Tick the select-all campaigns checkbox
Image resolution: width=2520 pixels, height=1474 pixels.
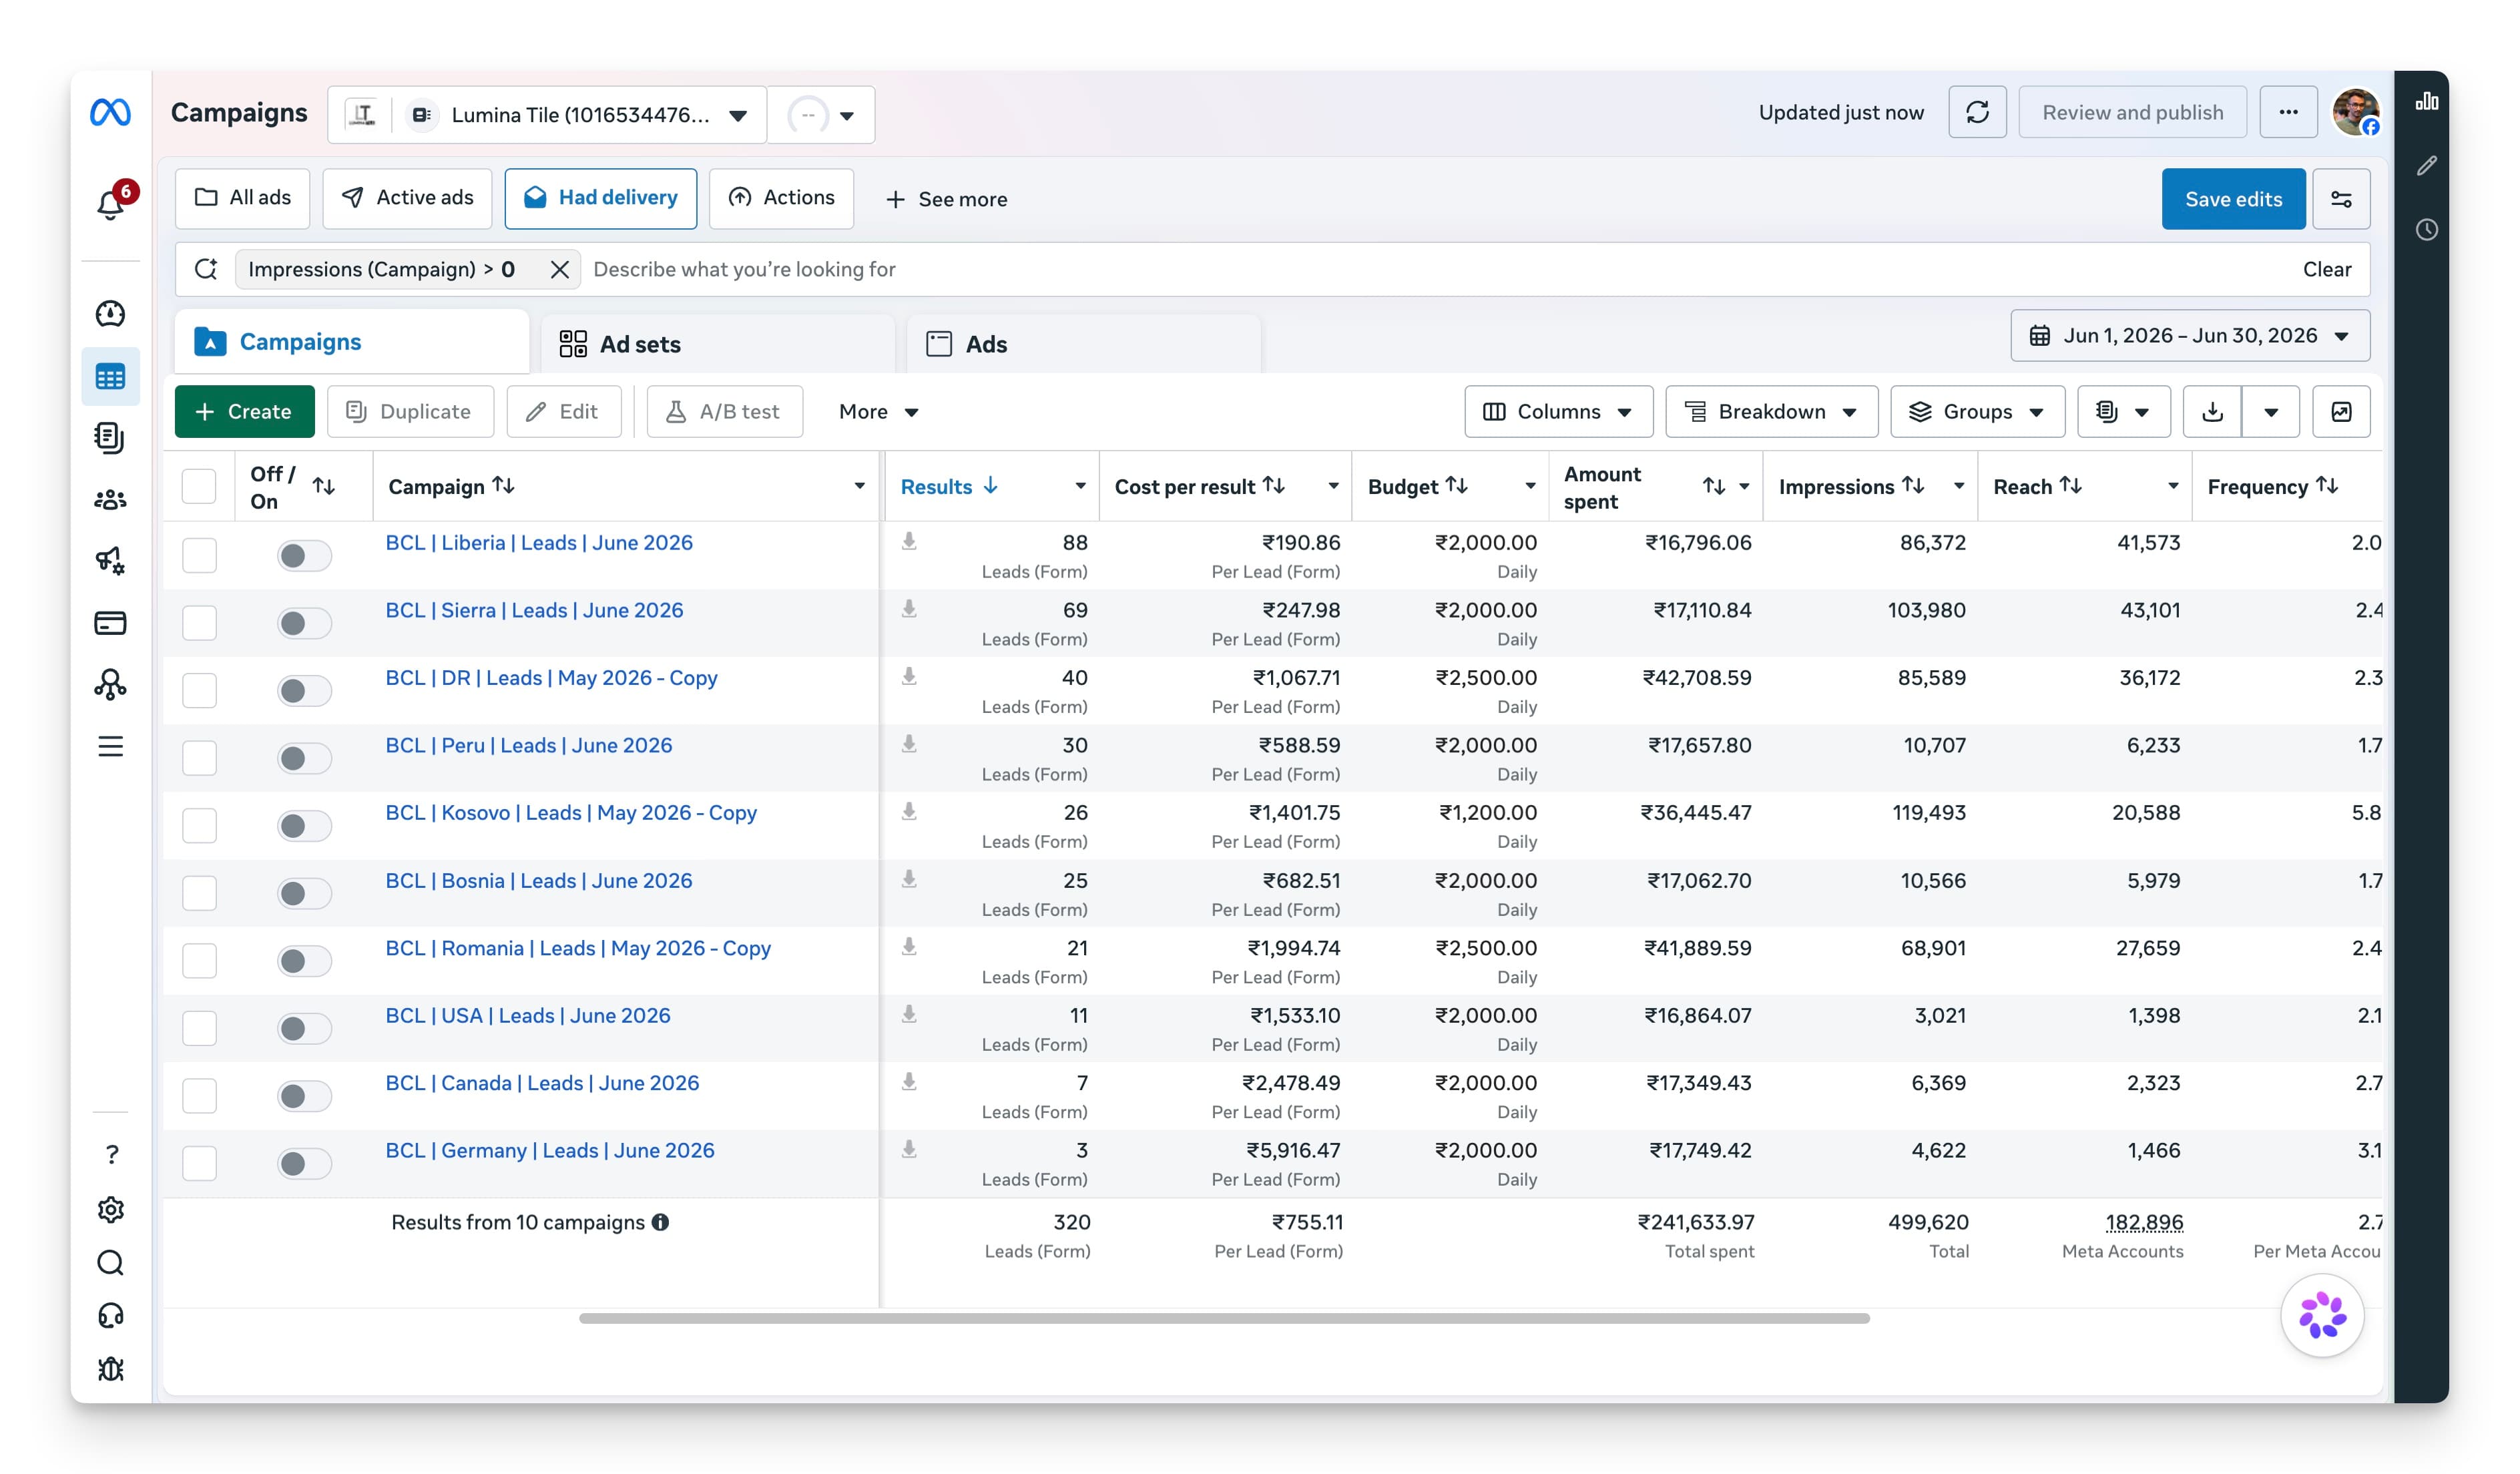[x=199, y=487]
